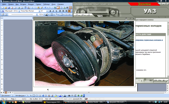Select the table Eraser tool
The width and height of the screenshot is (169, 104).
(x=6, y=15)
